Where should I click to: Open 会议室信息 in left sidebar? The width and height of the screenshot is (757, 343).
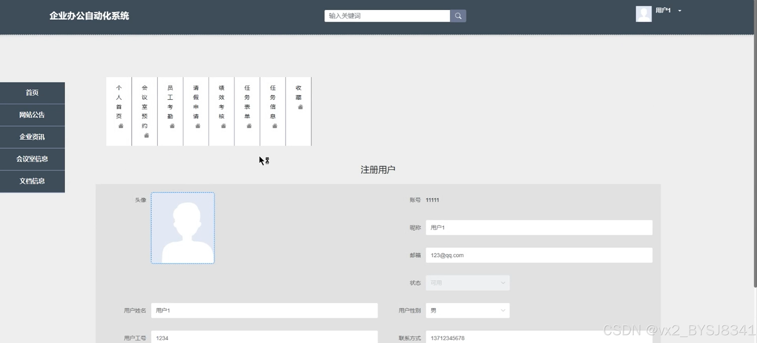click(32, 159)
